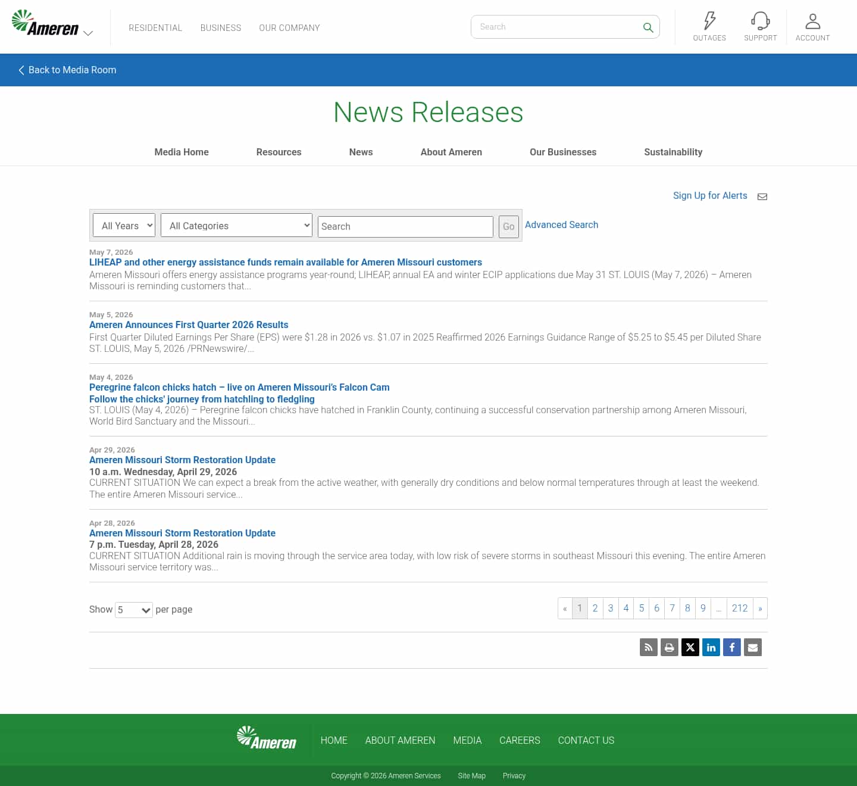This screenshot has width=857, height=786.
Task: Click the footer About Ameren link
Action: tap(400, 741)
